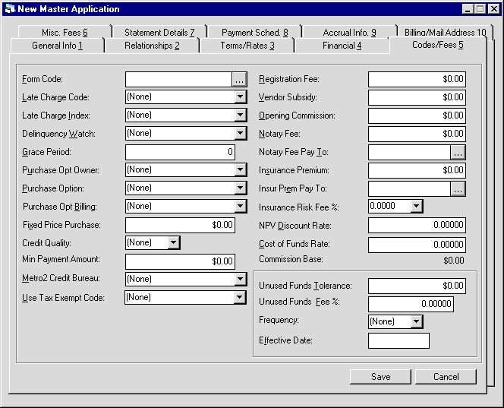Switch to the Misc. Fees 6 tab
This screenshot has height=408, width=504.
tap(65, 32)
